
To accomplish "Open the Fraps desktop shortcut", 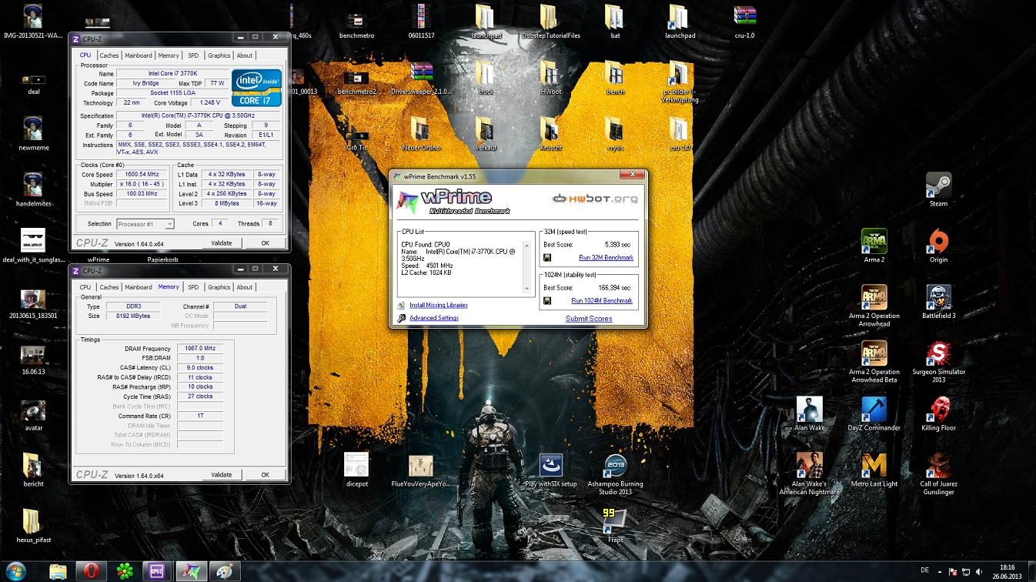I will pos(614,521).
